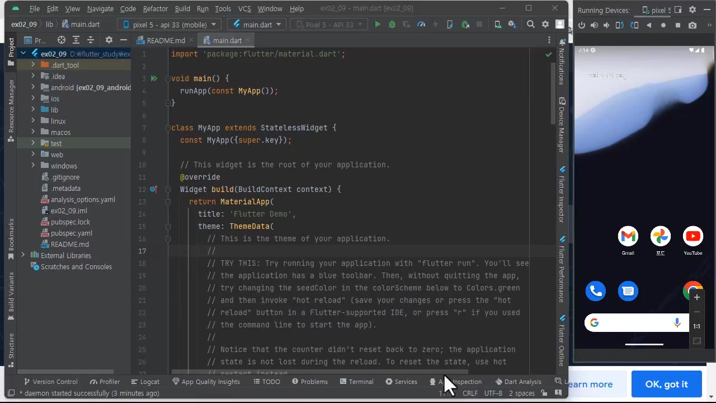Click the 'OK, got it' button

[x=666, y=385]
